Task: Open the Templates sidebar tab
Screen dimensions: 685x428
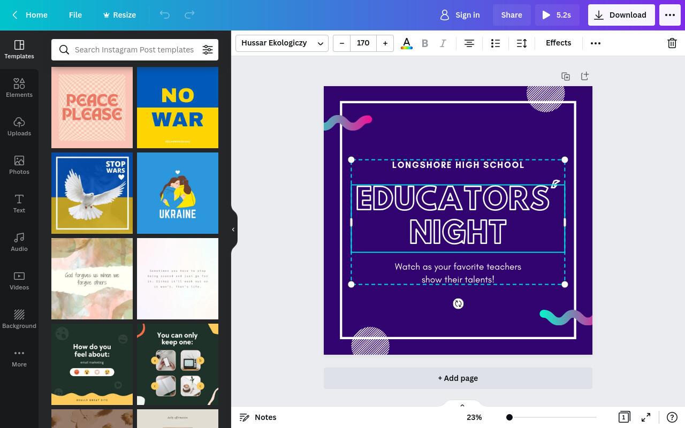Action: [19, 50]
